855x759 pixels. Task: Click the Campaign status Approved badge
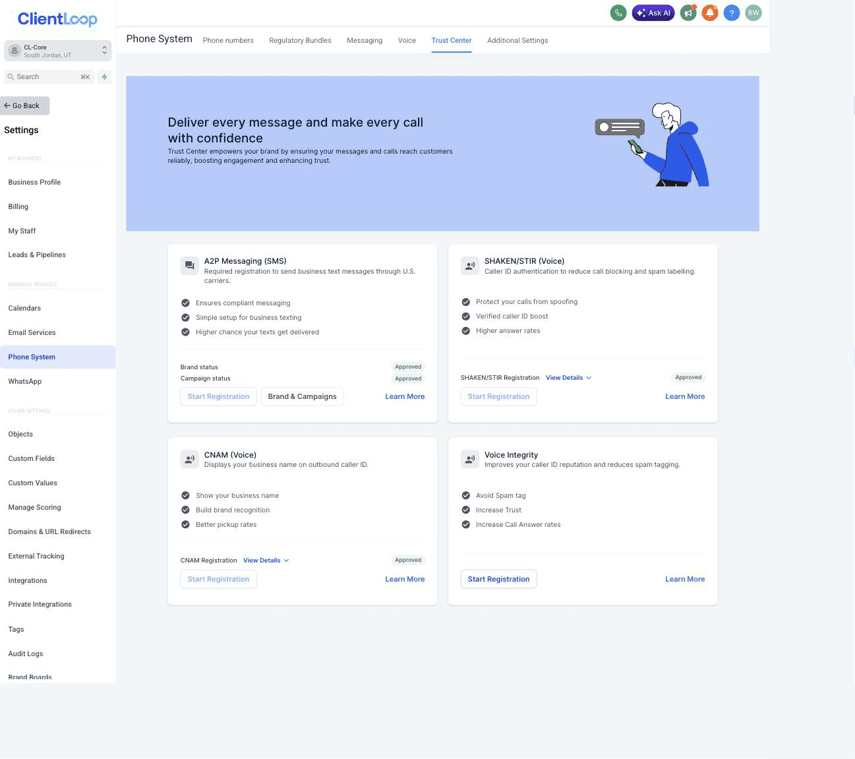pyautogui.click(x=408, y=379)
